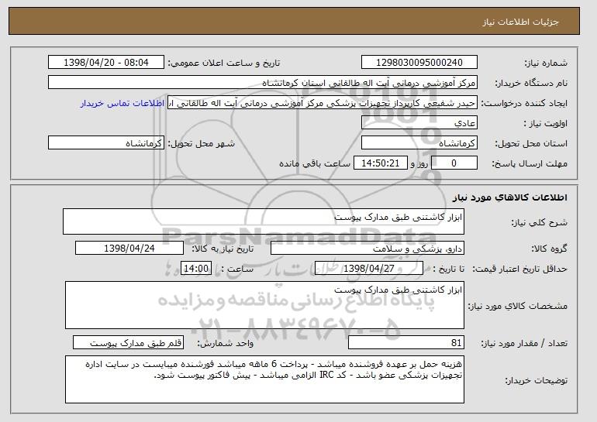Open the اطلاعات تماس خریدار link
The height and width of the screenshot is (422, 597).
123,104
